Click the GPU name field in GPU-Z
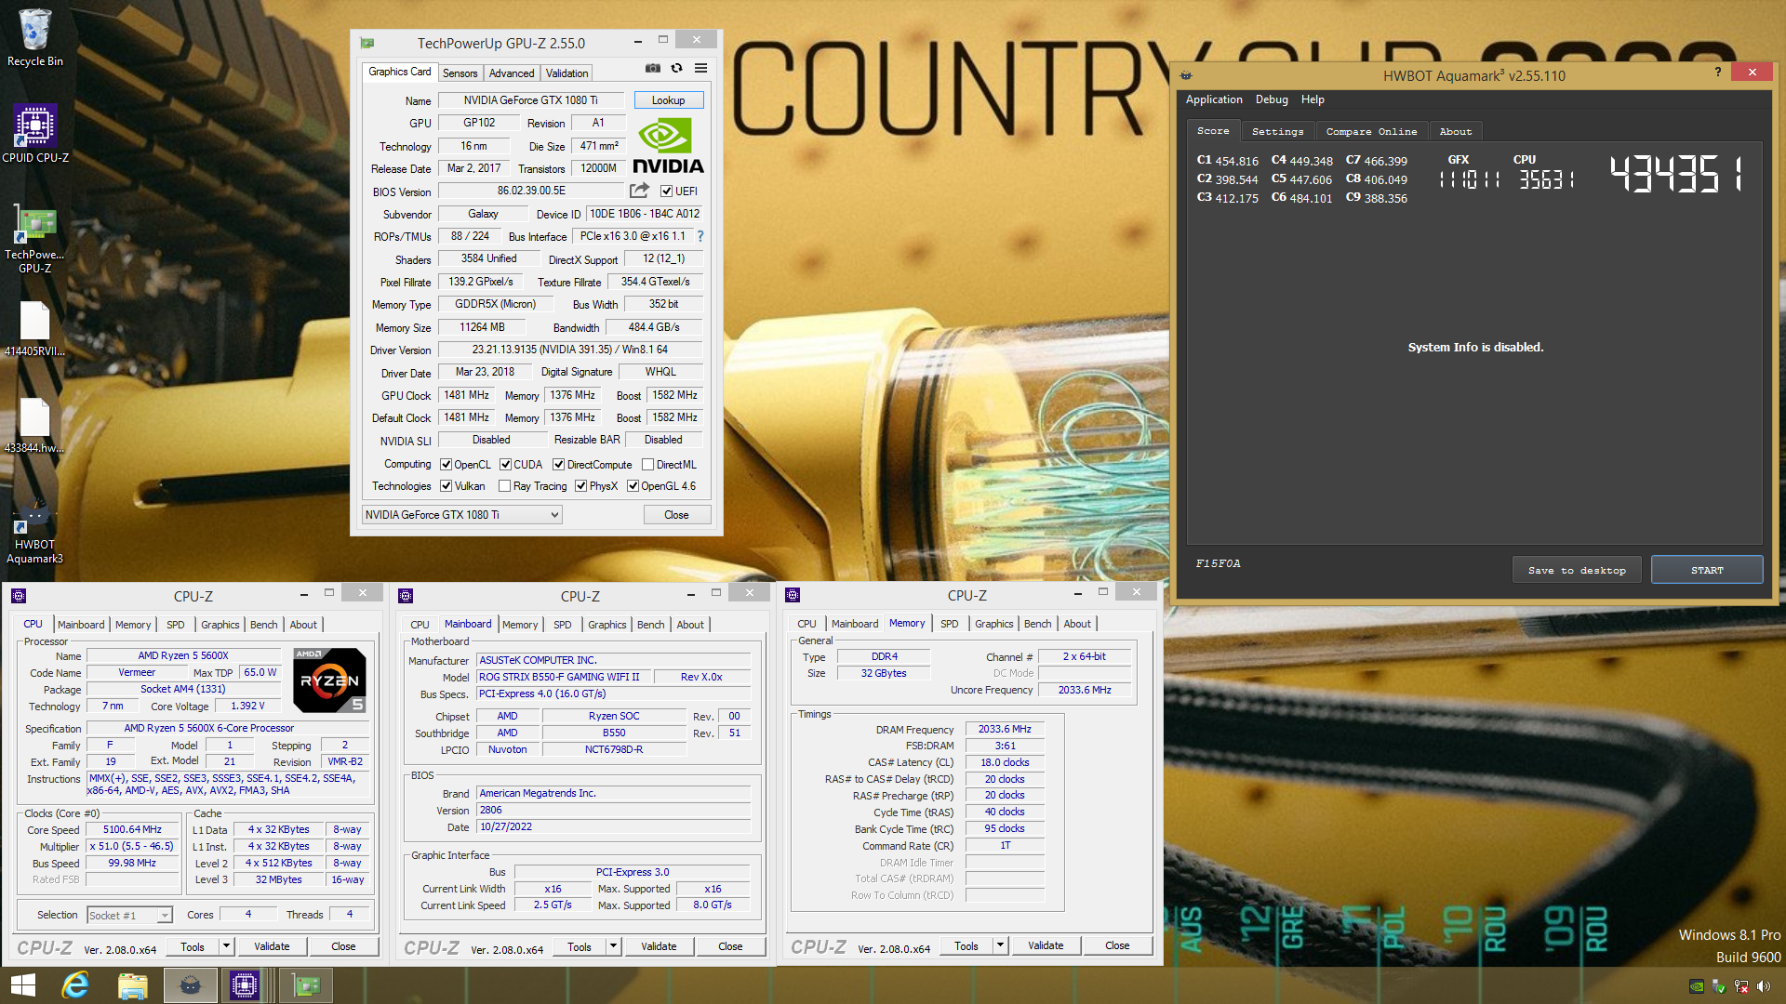 click(531, 100)
